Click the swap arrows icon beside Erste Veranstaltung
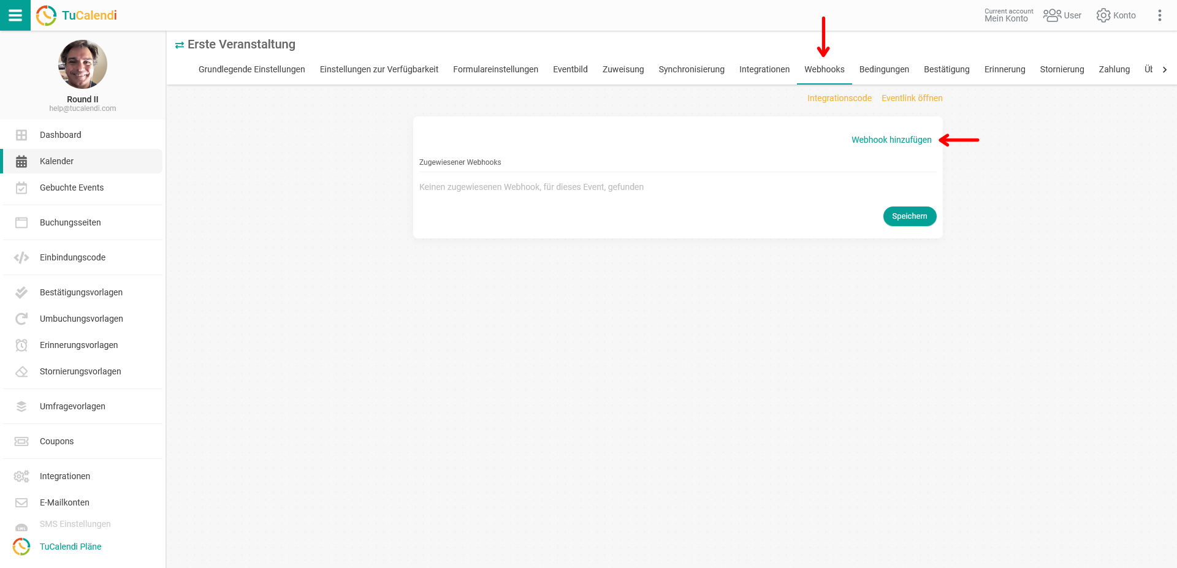 180,45
